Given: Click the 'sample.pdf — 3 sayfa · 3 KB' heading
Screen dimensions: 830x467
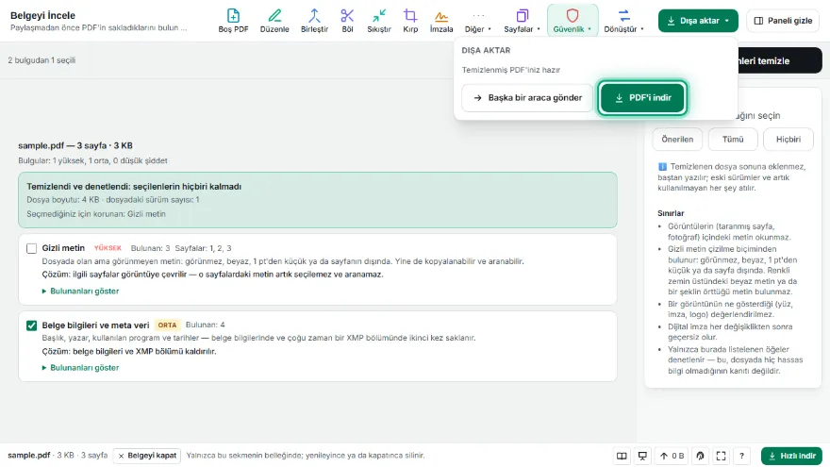Looking at the screenshot, I should (75, 145).
